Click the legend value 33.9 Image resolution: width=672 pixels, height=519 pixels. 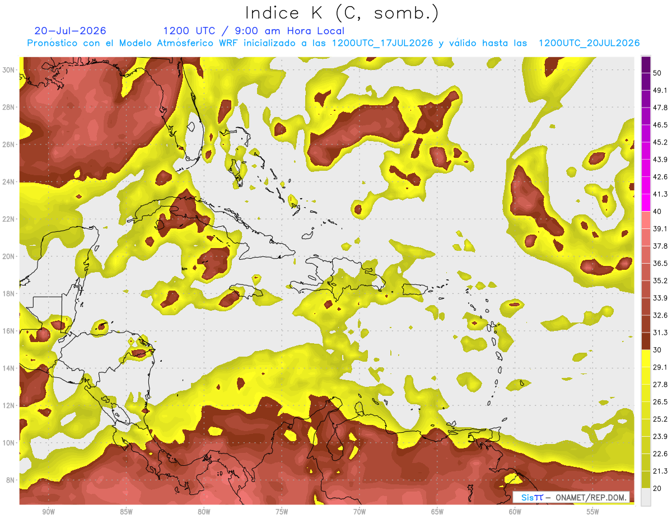point(660,298)
